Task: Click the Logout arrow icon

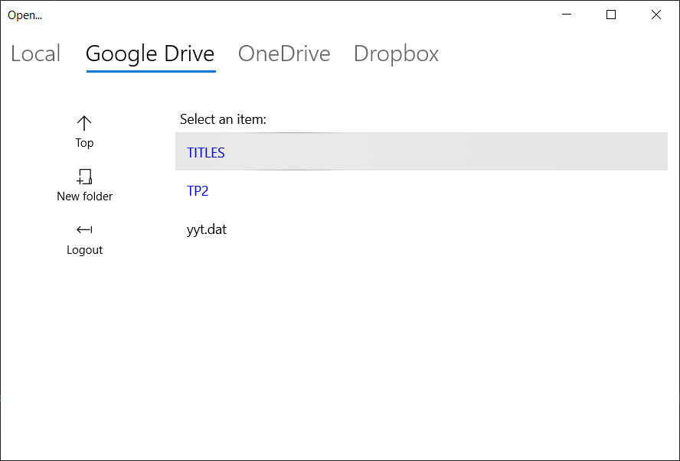Action: (x=84, y=230)
